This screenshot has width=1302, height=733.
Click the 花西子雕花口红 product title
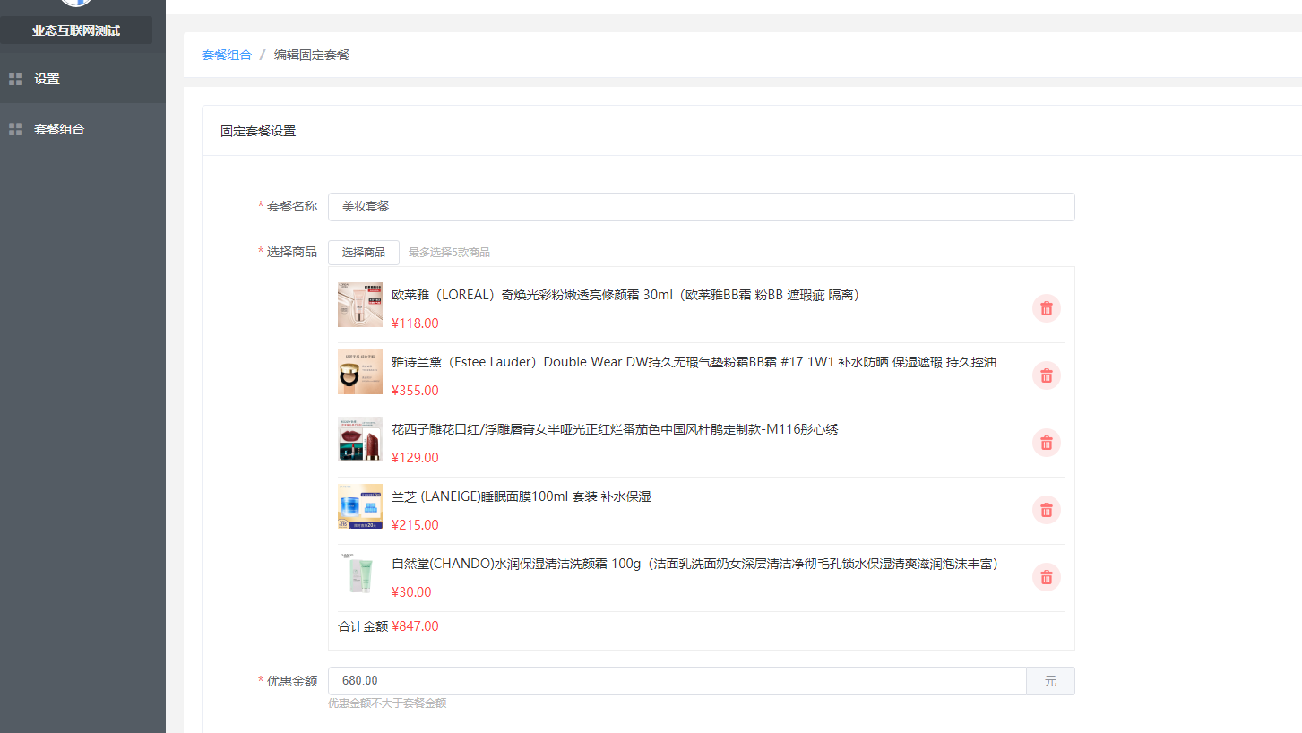pos(615,429)
